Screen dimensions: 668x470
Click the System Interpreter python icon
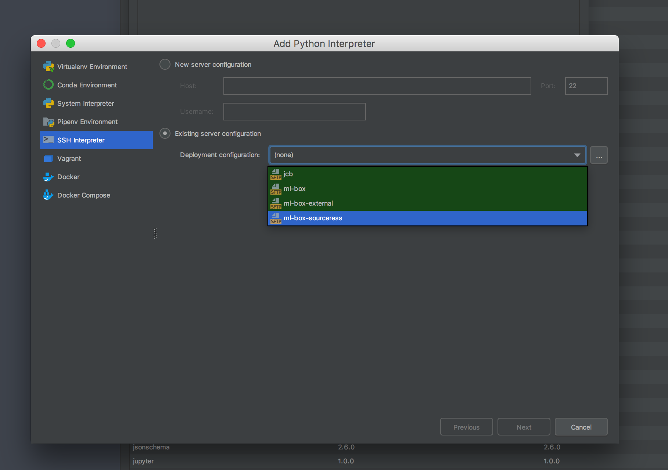[49, 103]
